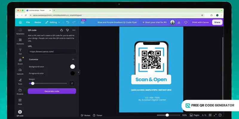Open the Projects sidebar panel

coord(20,92)
